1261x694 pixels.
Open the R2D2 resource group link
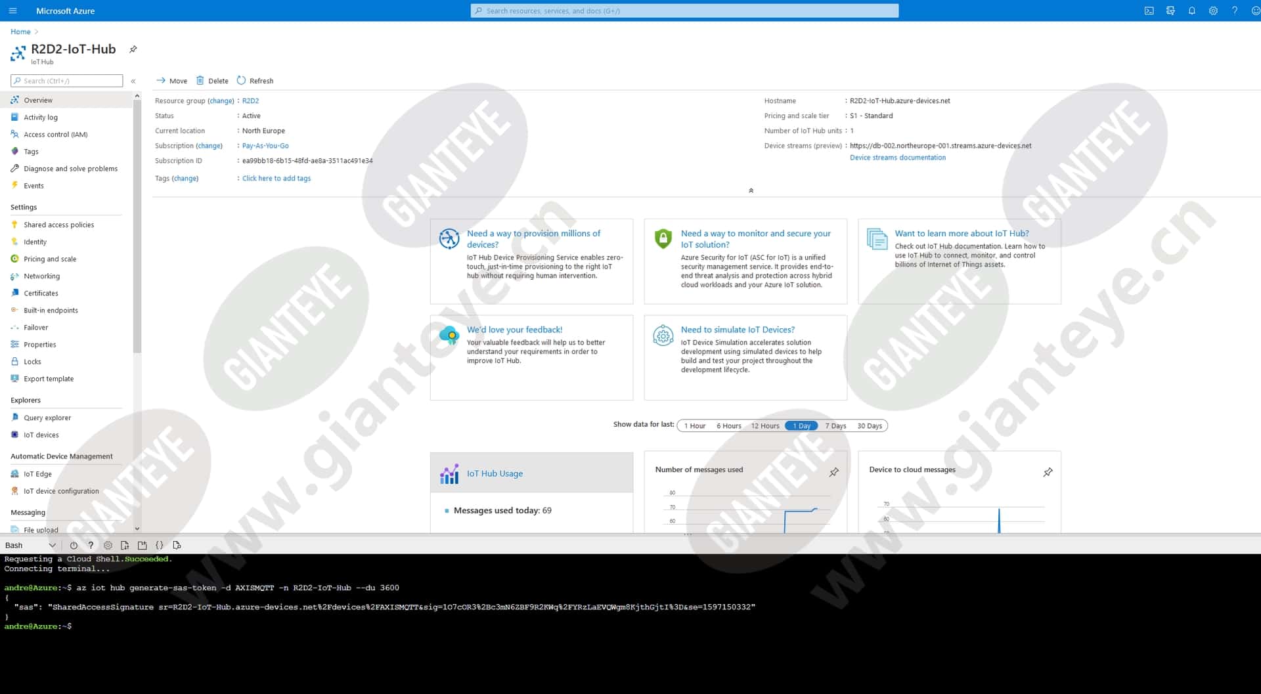coord(250,100)
